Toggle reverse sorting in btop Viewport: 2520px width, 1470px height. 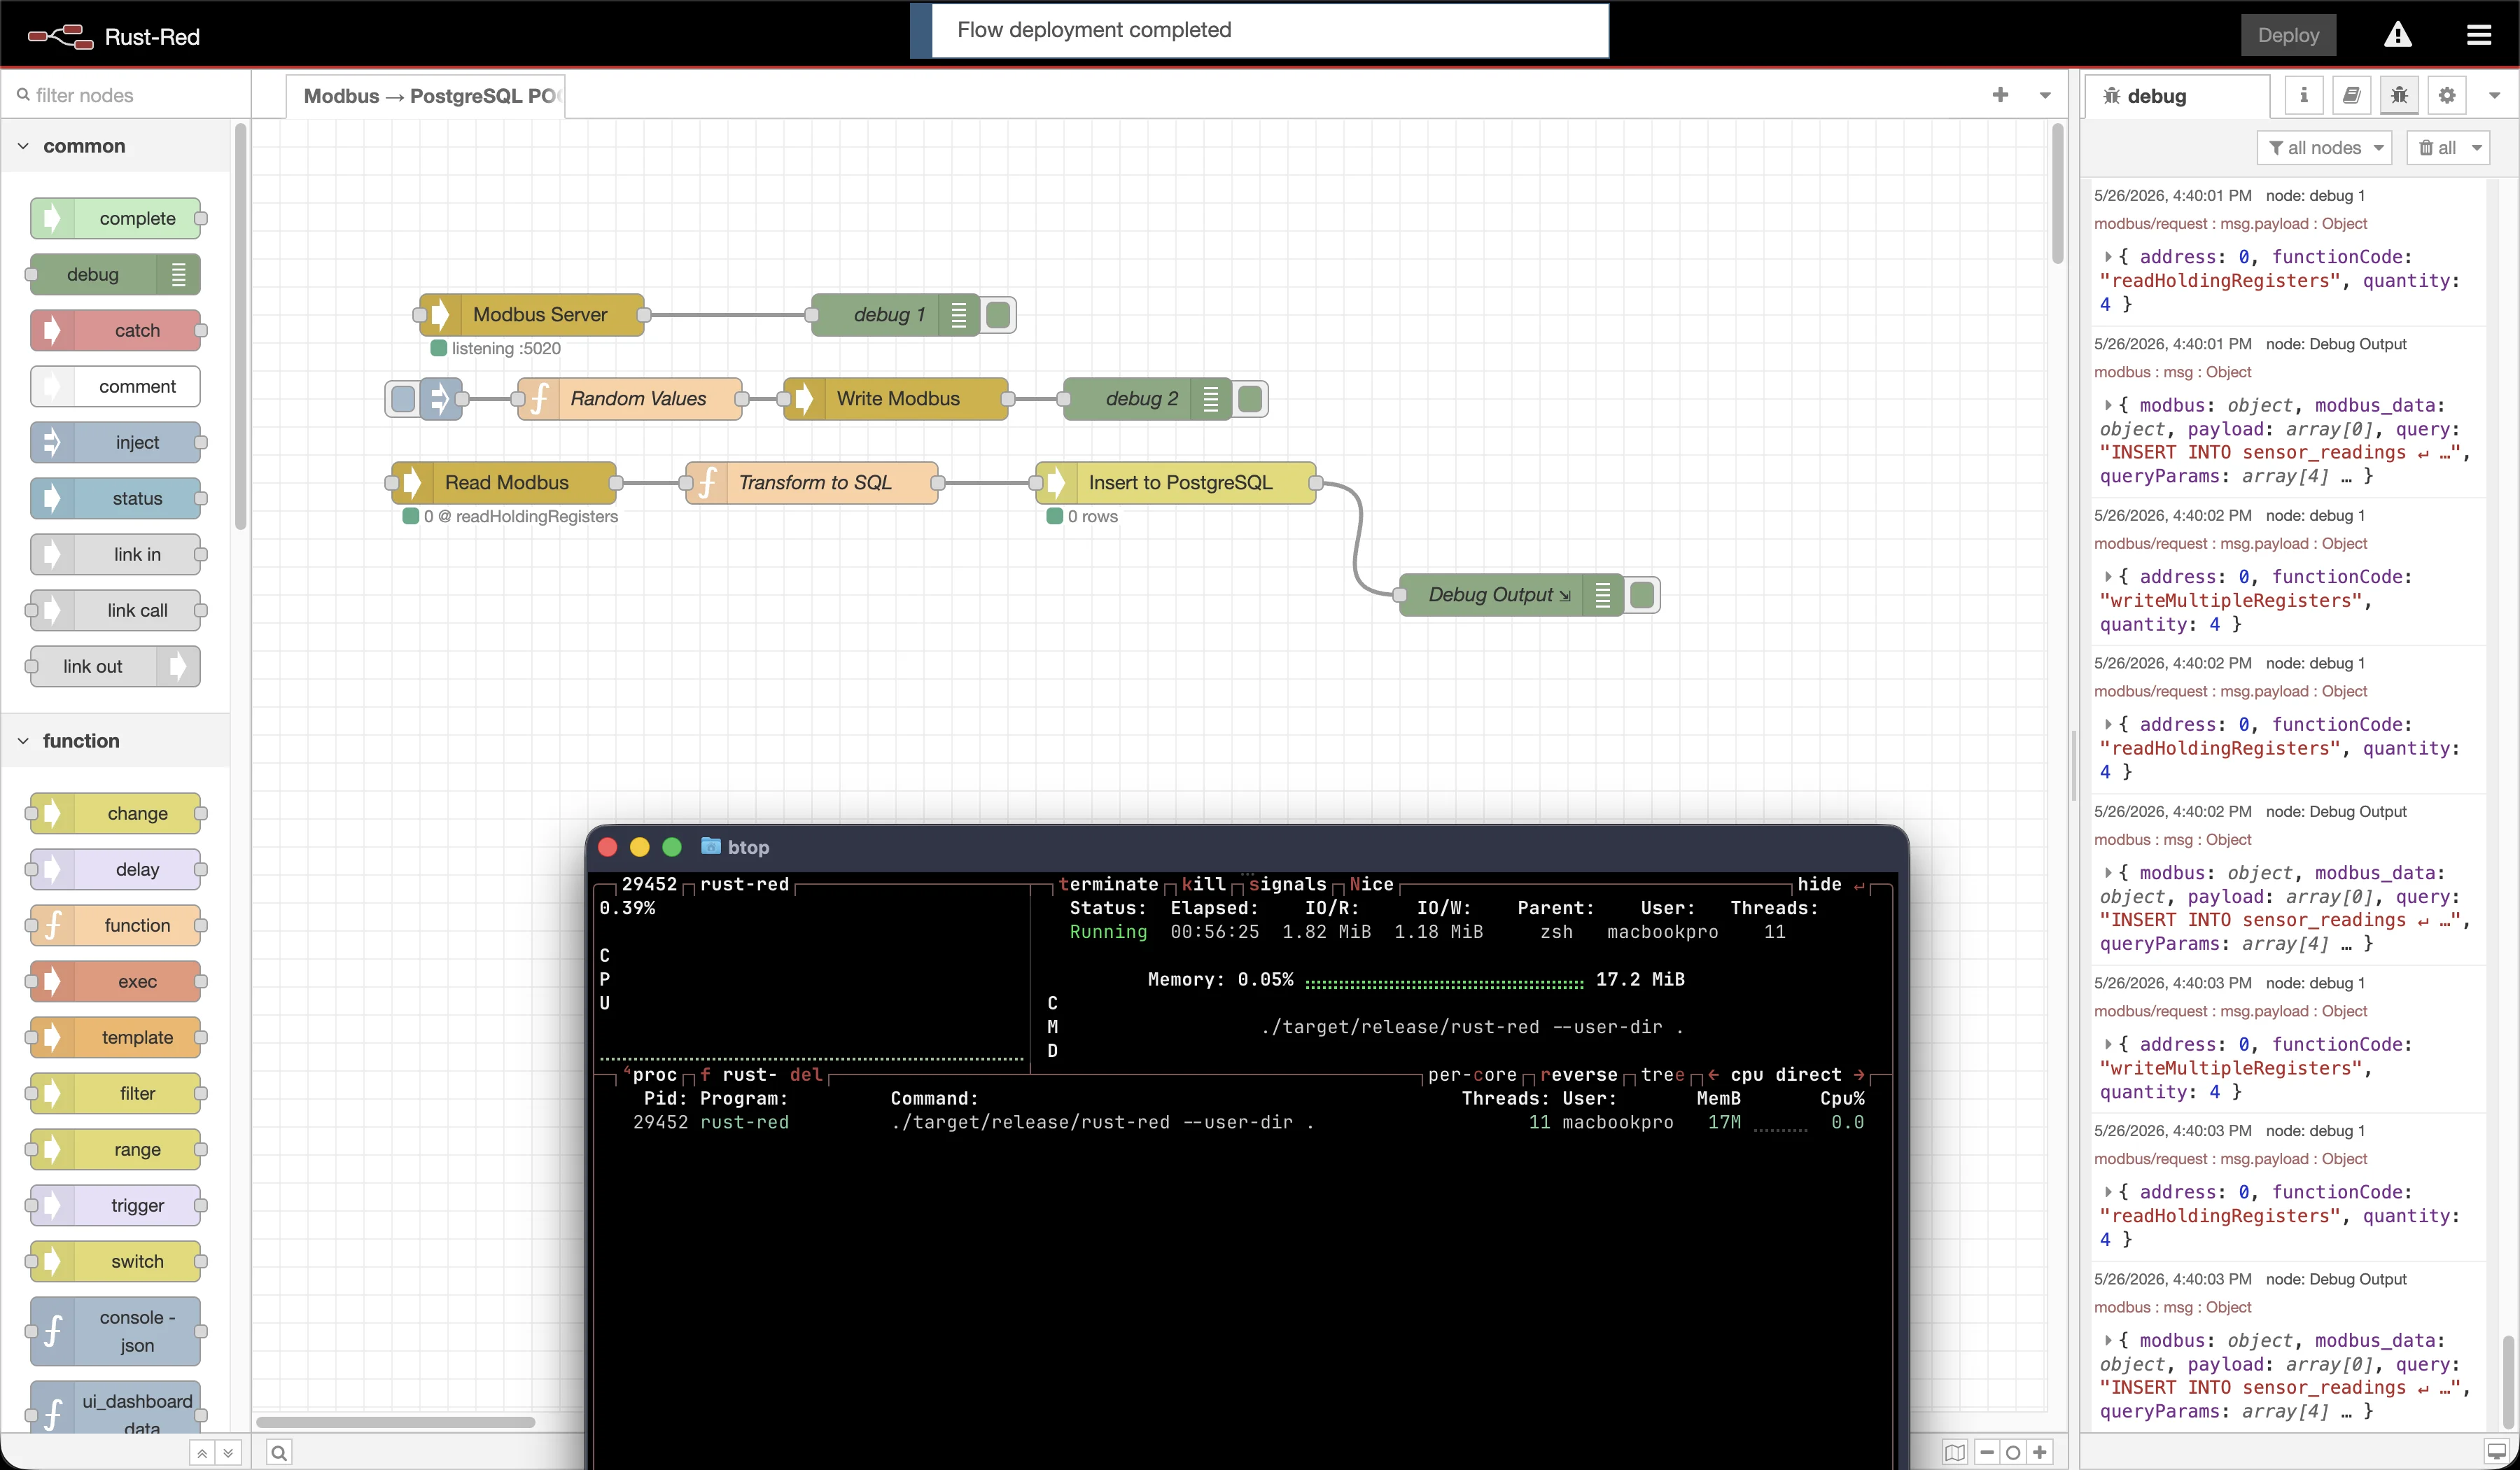(1579, 1075)
